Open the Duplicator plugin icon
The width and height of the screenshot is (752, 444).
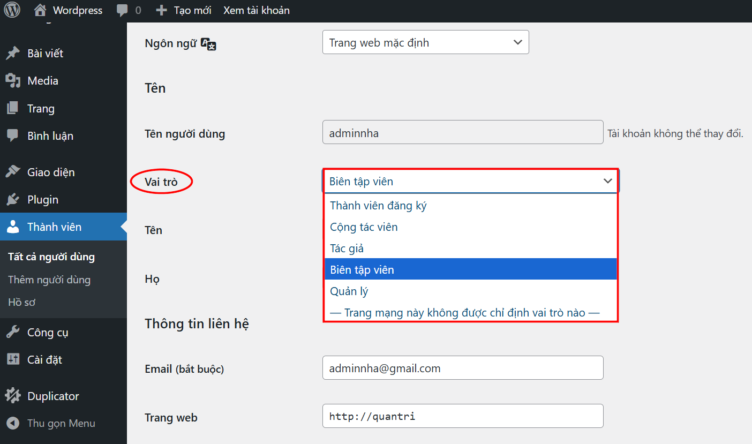[x=14, y=396]
